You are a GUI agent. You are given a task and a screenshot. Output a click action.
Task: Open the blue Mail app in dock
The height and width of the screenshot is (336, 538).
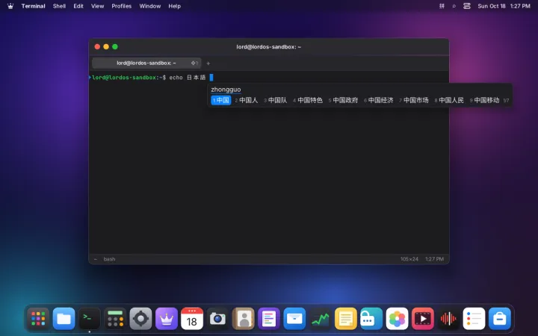point(294,319)
